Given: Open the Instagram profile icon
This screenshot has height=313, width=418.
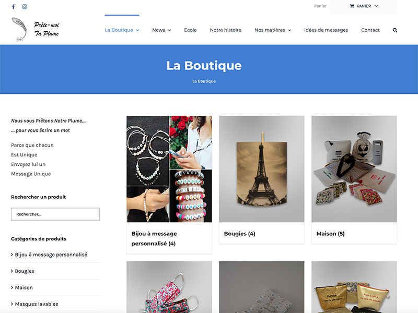Looking at the screenshot, I should (x=25, y=7).
